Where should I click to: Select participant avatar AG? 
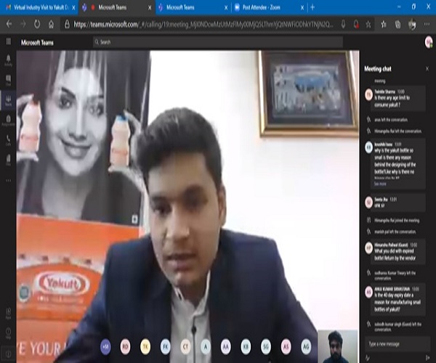pyautogui.click(x=306, y=346)
